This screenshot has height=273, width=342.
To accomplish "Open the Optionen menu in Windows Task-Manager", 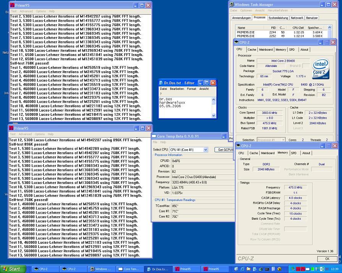I will [246, 10].
